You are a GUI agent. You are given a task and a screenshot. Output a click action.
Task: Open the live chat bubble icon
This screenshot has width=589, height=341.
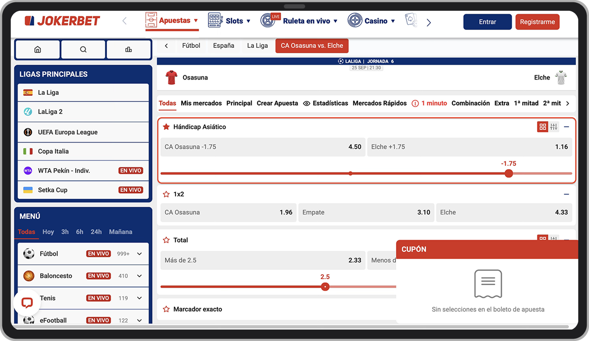pos(27,303)
